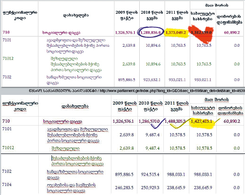Select code 7104 in the lower table
This screenshot has height=195, width=245.
point(7,184)
